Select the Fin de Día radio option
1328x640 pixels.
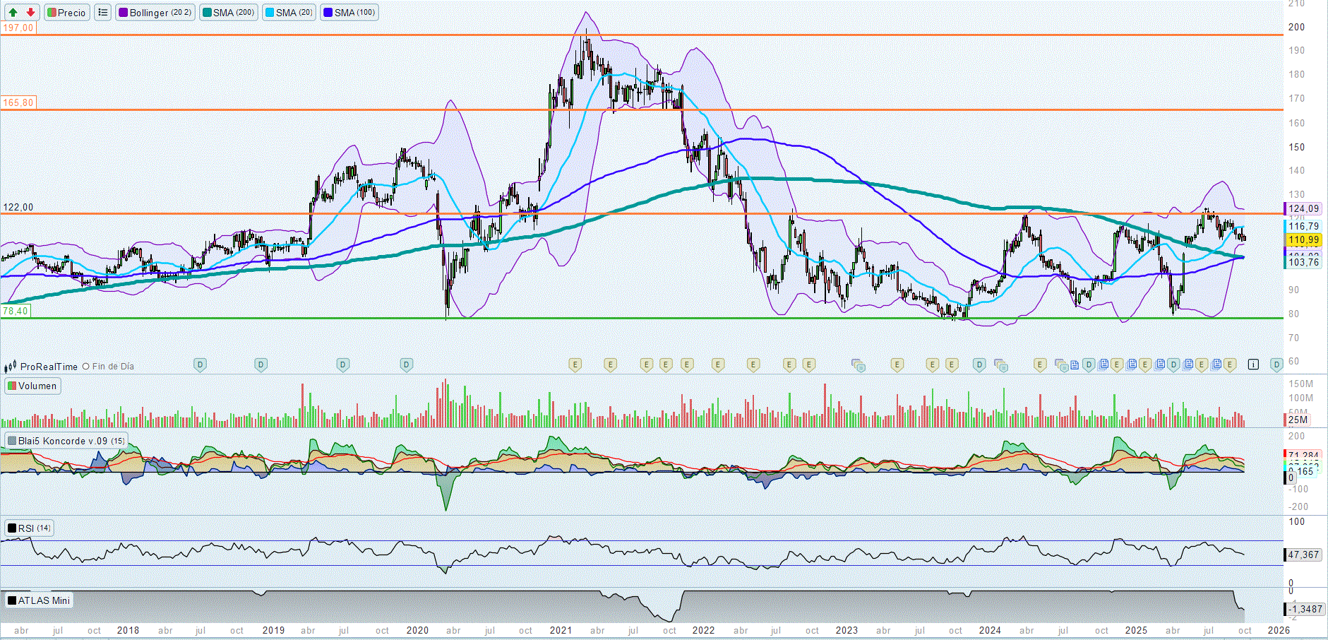pyautogui.click(x=86, y=367)
